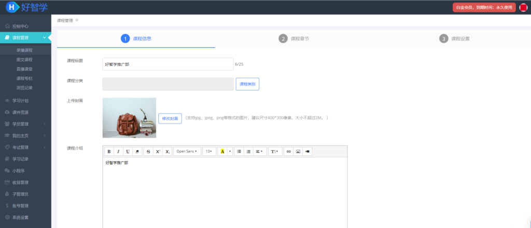Open 收益管理 card icon entry

tap(7, 182)
